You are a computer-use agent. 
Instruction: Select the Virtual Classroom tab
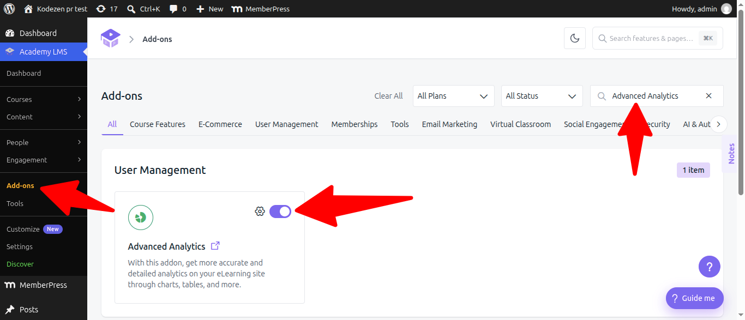pyautogui.click(x=520, y=124)
